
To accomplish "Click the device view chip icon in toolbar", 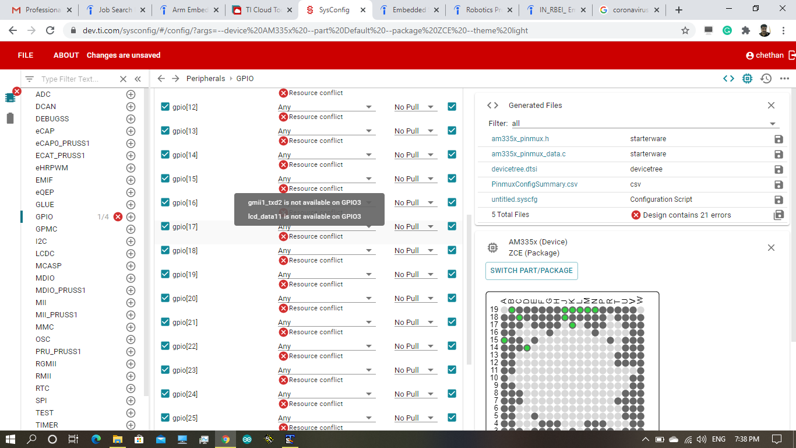I will (x=747, y=78).
